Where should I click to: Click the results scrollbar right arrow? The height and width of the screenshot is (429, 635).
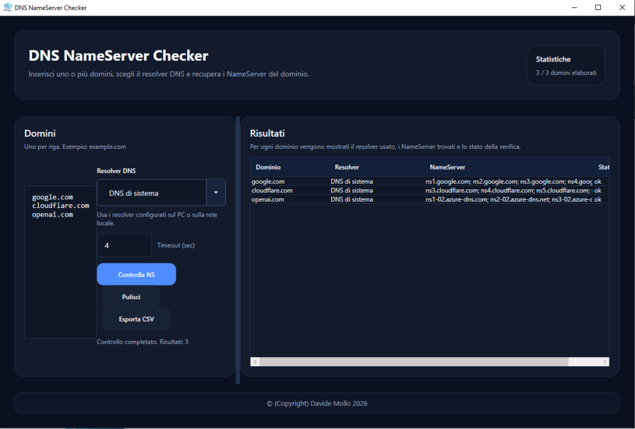pos(605,361)
